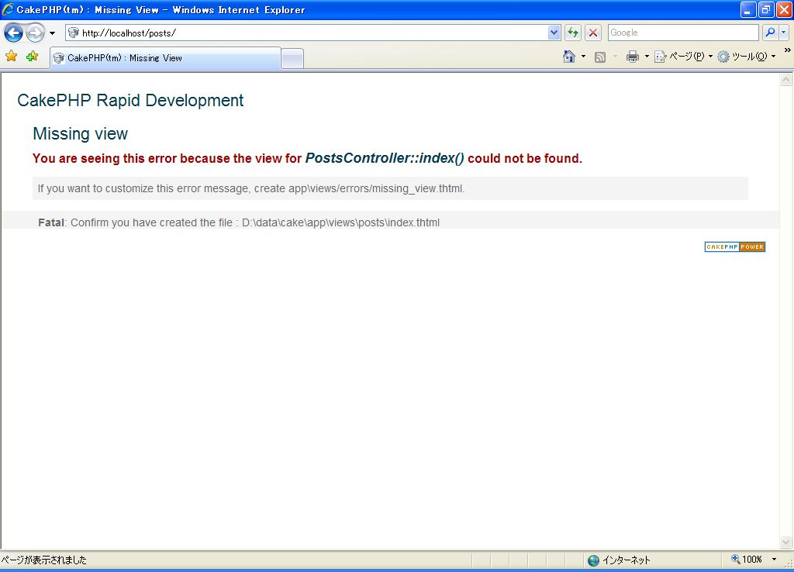Click the Google search magnifier button
The image size is (794, 572).
[770, 33]
